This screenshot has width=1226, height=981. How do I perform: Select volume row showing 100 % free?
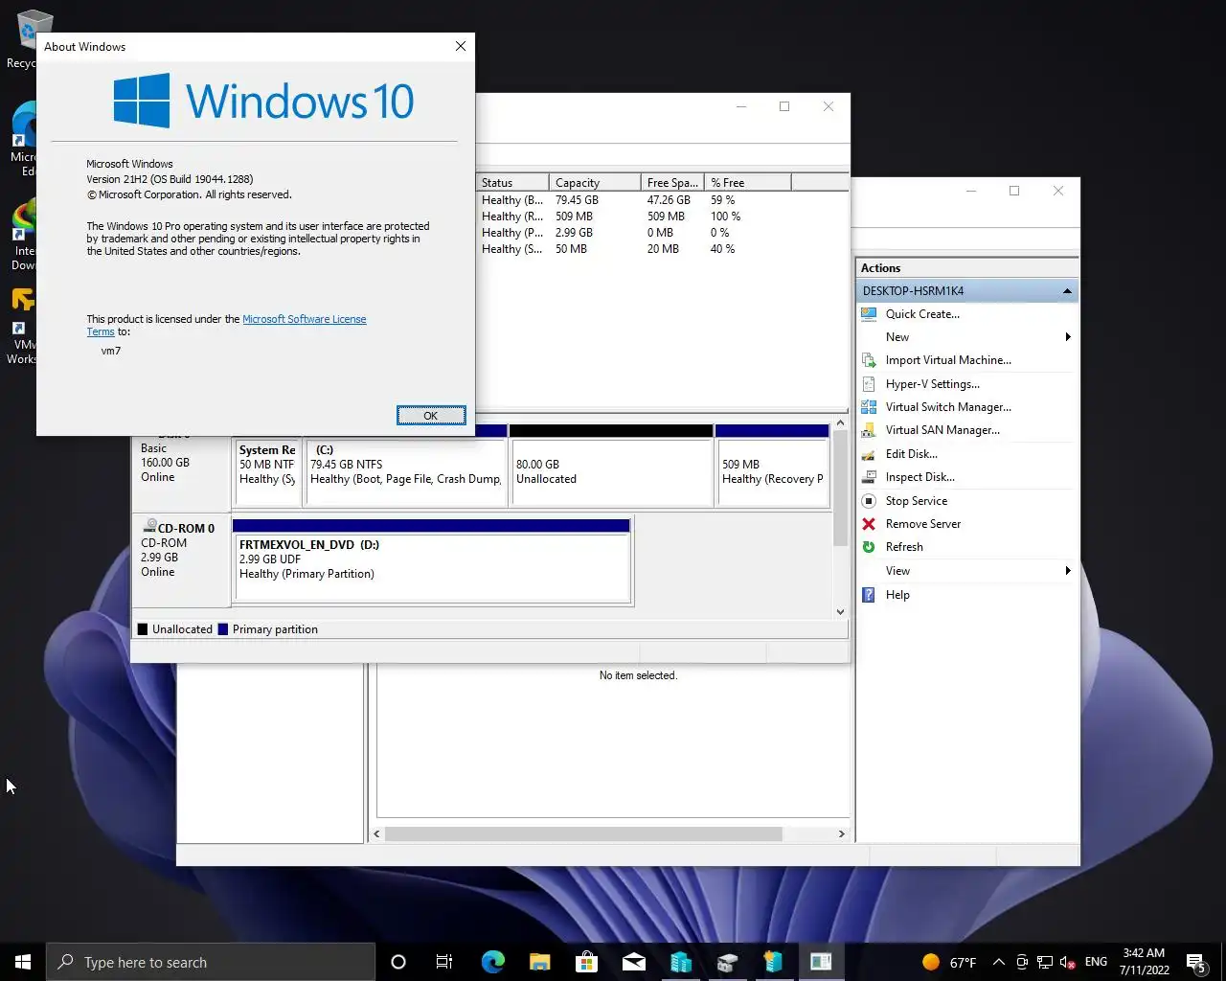(x=661, y=217)
